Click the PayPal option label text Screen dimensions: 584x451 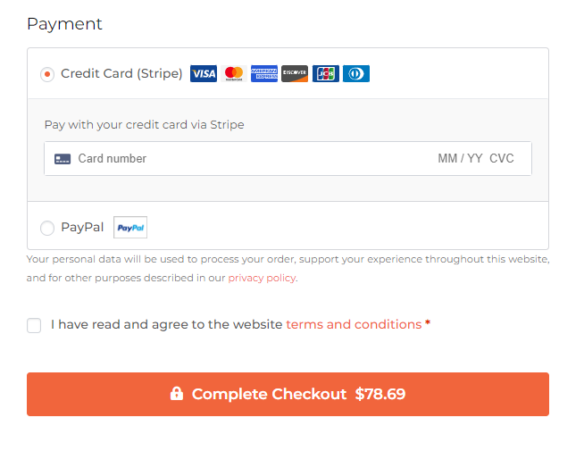point(82,227)
